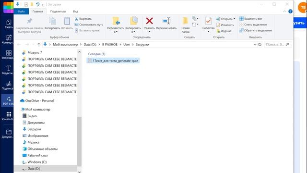Click the Properties checkmark icon in title bar
Screen dimensions: 307x173
pyautogui.click(x=26, y=4)
